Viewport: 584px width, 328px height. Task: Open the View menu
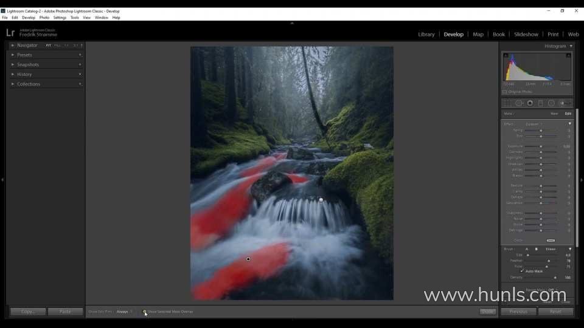[87, 18]
